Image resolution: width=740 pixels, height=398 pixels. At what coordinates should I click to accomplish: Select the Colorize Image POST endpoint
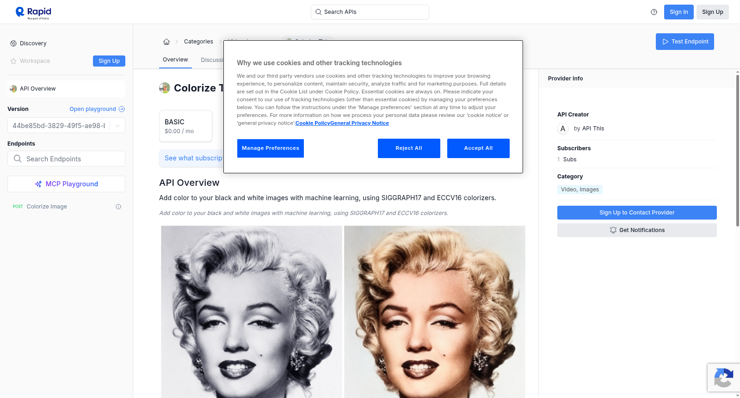coord(66,207)
